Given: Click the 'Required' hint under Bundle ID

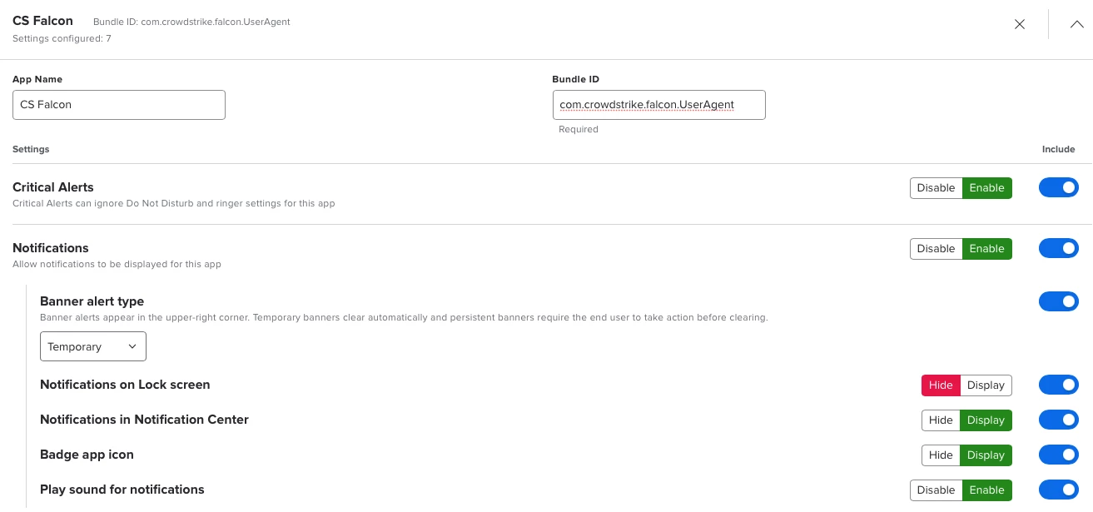Looking at the screenshot, I should coord(579,130).
